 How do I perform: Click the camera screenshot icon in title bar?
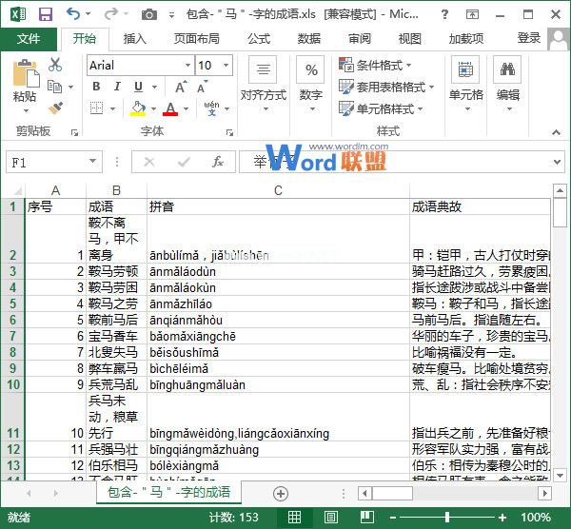tap(149, 14)
